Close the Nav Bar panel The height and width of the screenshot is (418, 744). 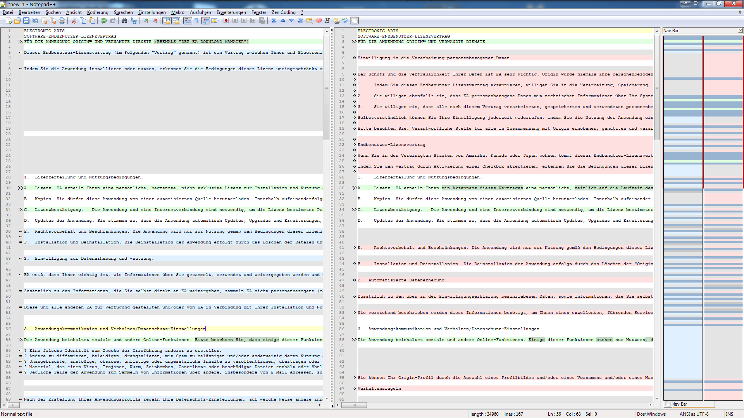(x=740, y=31)
